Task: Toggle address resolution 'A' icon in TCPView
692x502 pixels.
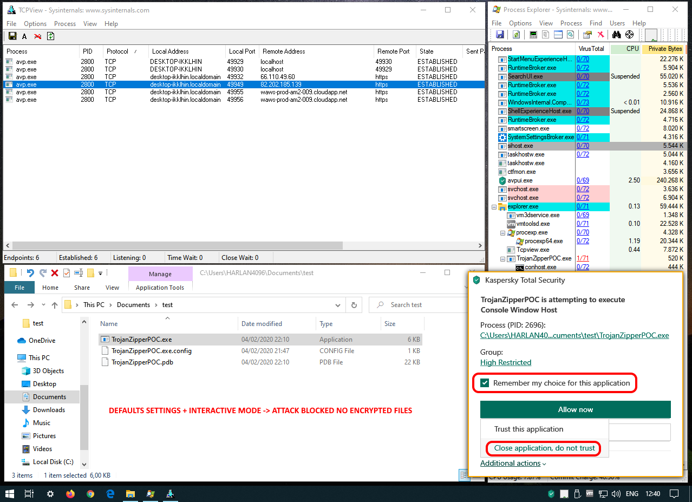Action: coord(24,36)
